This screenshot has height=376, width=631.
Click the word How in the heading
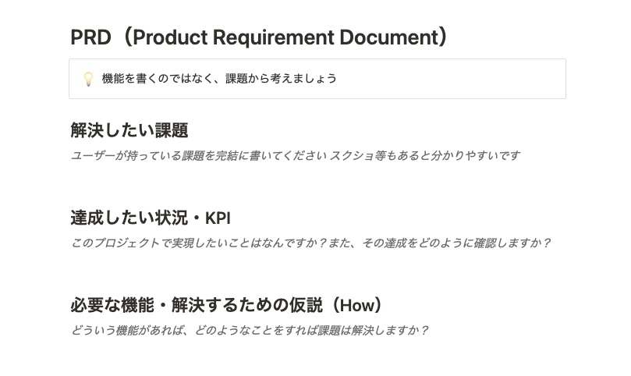pos(357,306)
